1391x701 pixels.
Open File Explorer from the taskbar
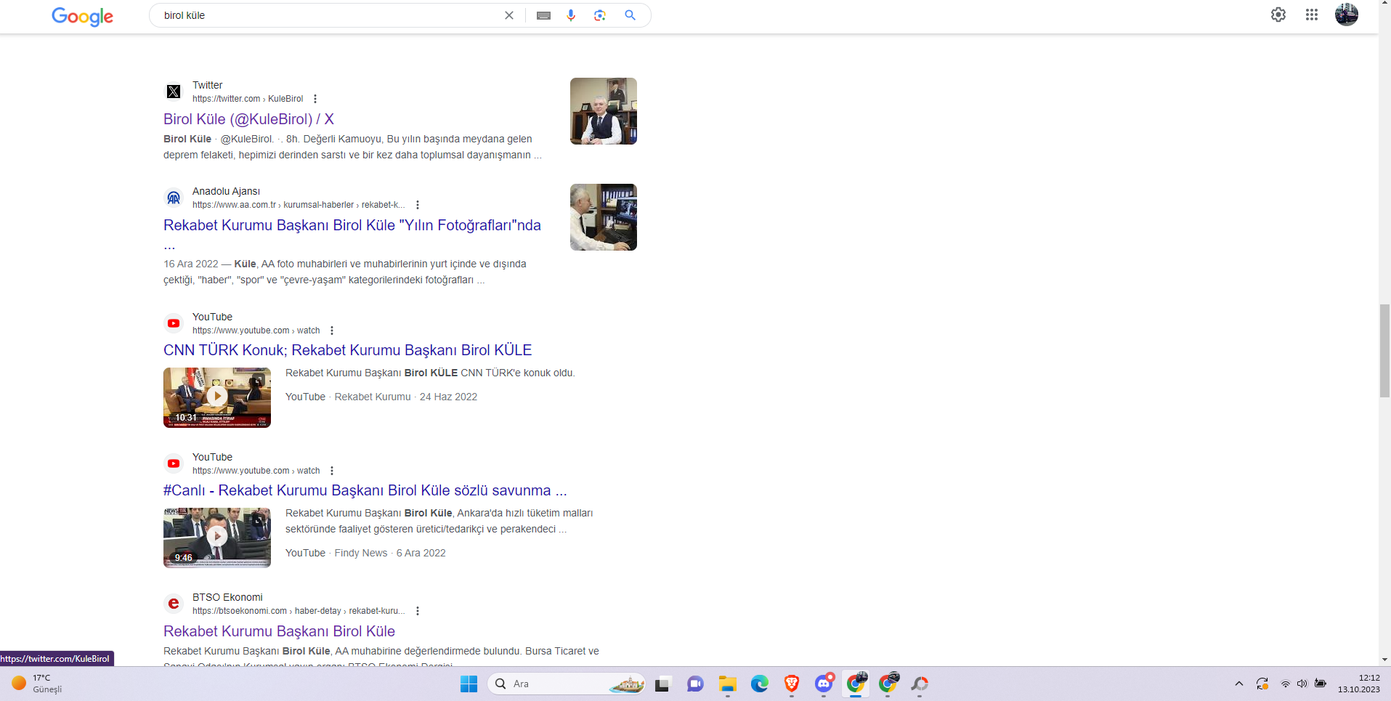727,684
